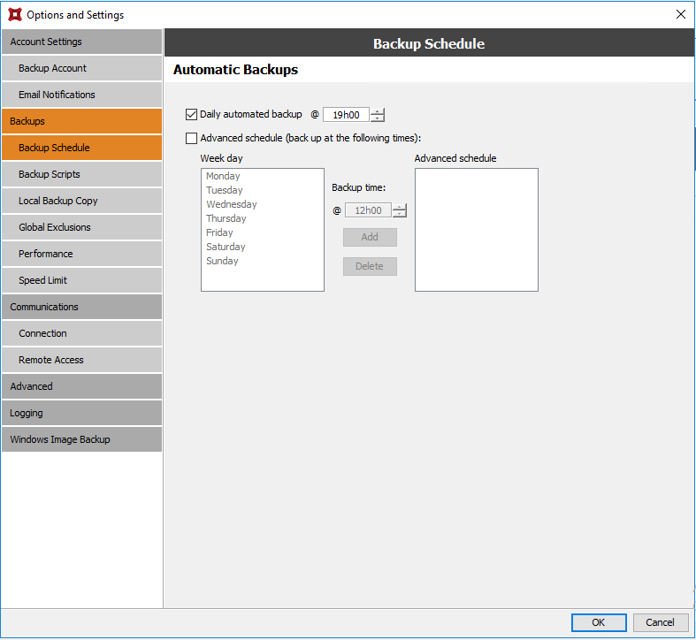Image resolution: width=696 pixels, height=640 pixels.
Task: Open Performance settings
Action: [81, 254]
